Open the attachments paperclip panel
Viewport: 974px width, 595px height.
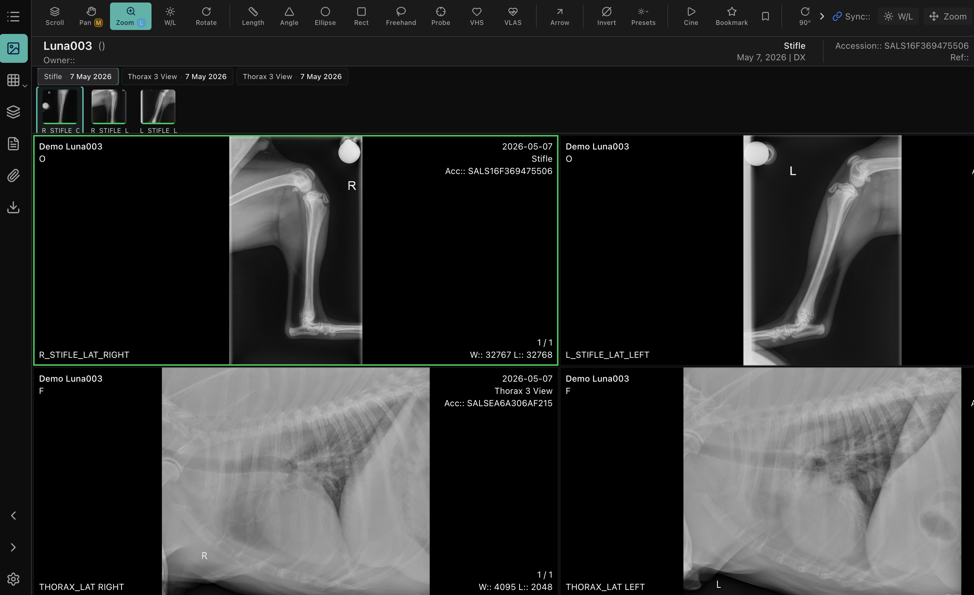13,175
